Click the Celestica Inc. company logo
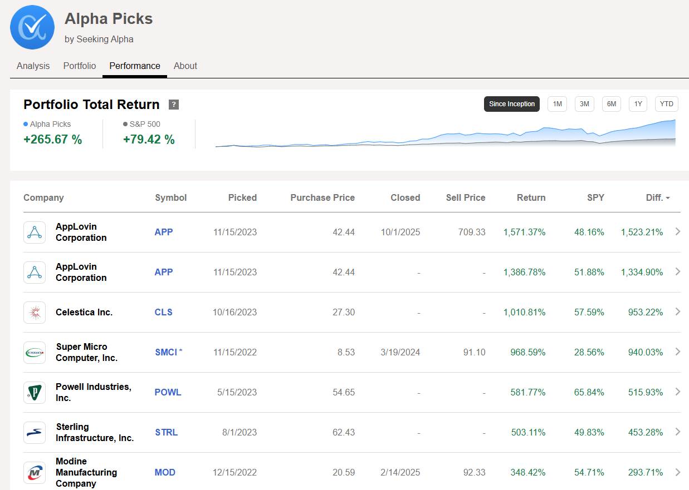 point(35,312)
